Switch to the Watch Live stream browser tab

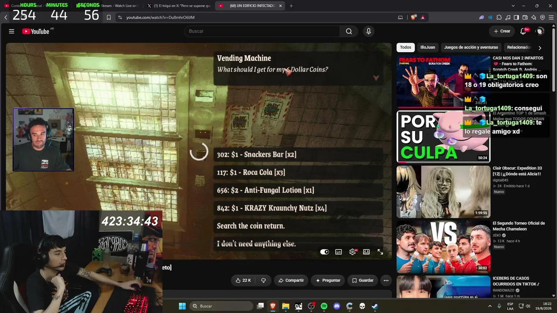[x=107, y=6]
